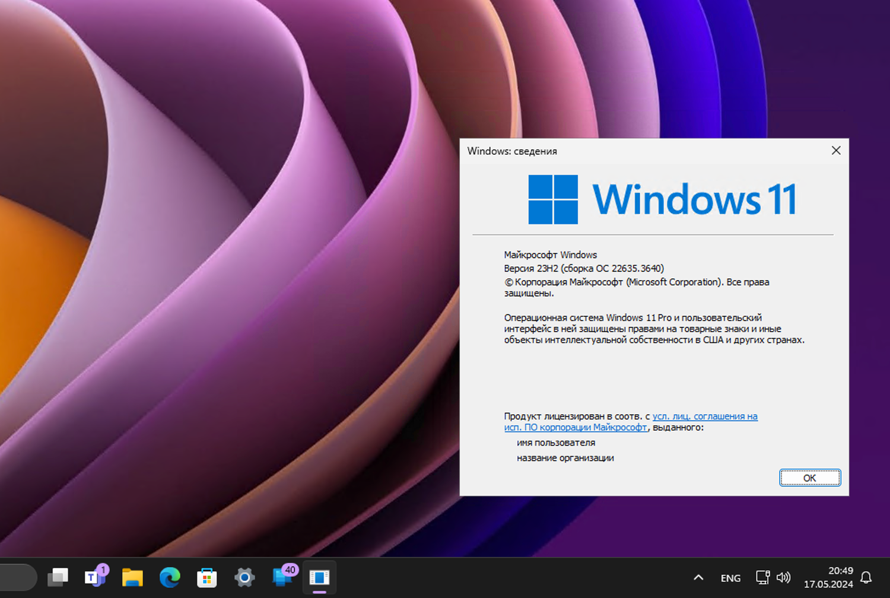Open the ENG keyboard layout switcher
The height and width of the screenshot is (598, 890).
click(730, 577)
